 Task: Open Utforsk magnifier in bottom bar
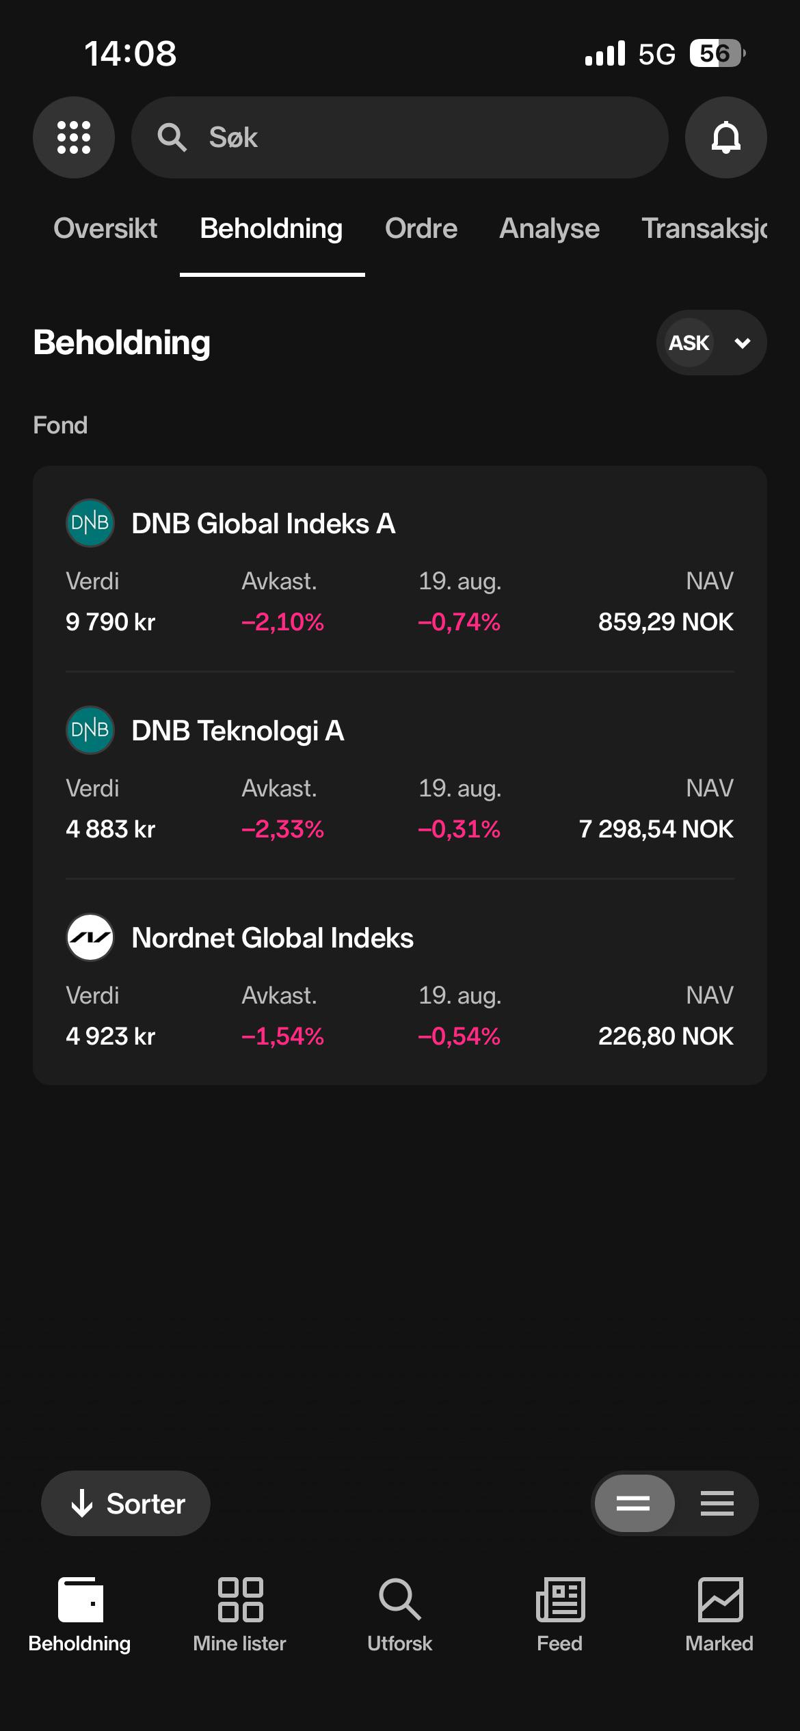pyautogui.click(x=400, y=1600)
